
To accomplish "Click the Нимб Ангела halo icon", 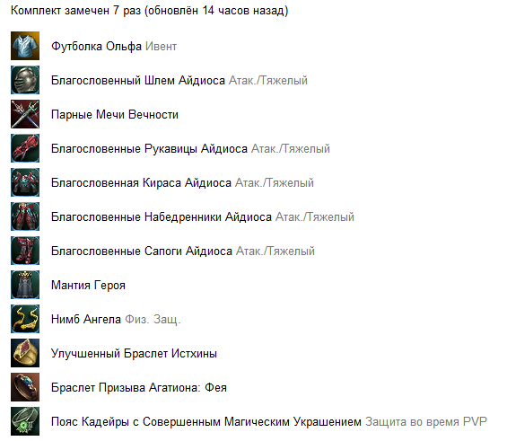I will click(x=25, y=319).
